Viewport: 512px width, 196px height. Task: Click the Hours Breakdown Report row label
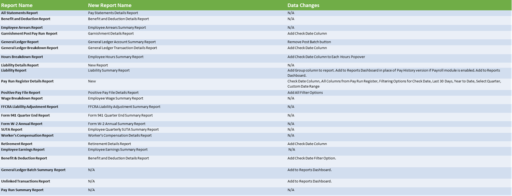(x=22, y=57)
